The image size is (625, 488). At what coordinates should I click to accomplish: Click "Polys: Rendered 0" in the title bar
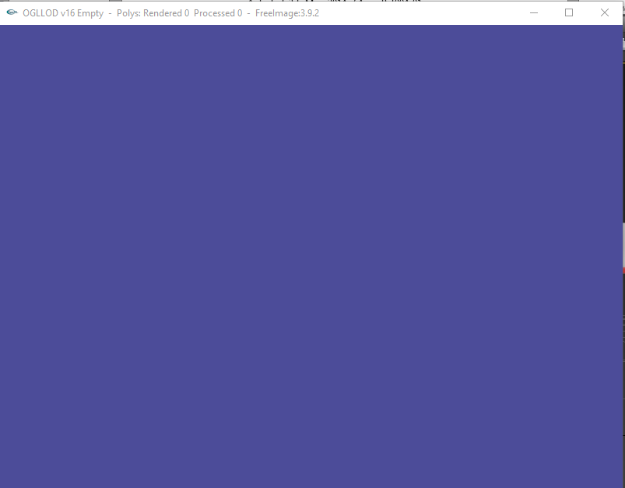[x=153, y=13]
